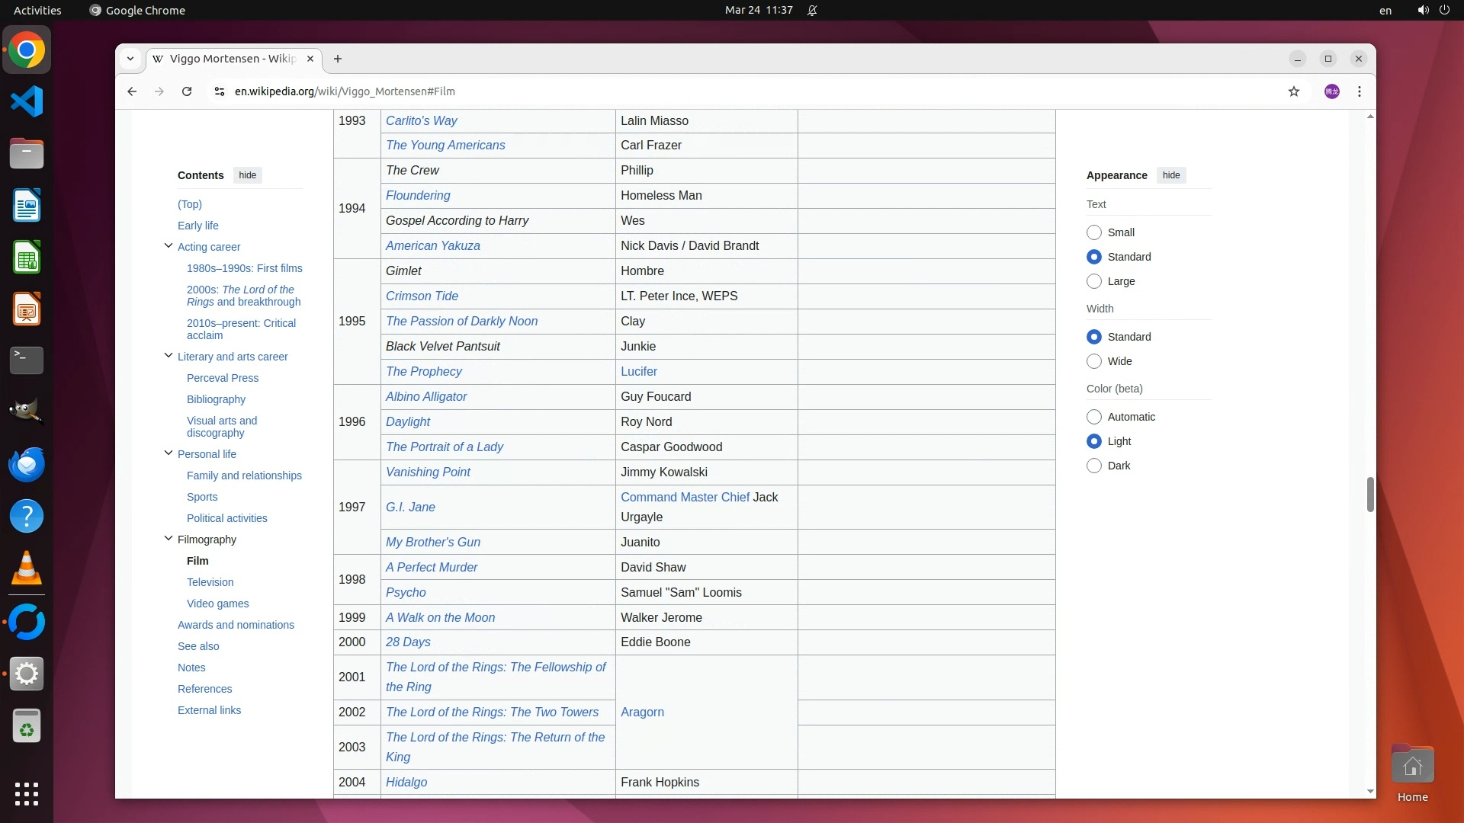View site information icon in address bar
This screenshot has height=823, width=1464.
[x=220, y=91]
